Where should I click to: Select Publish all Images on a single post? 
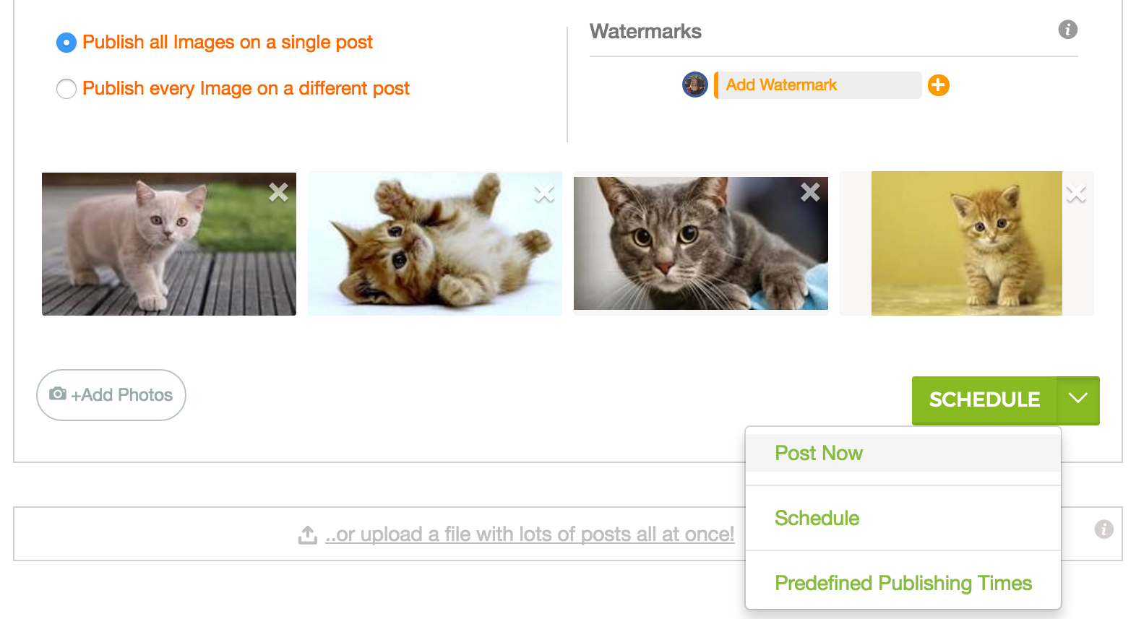click(66, 43)
